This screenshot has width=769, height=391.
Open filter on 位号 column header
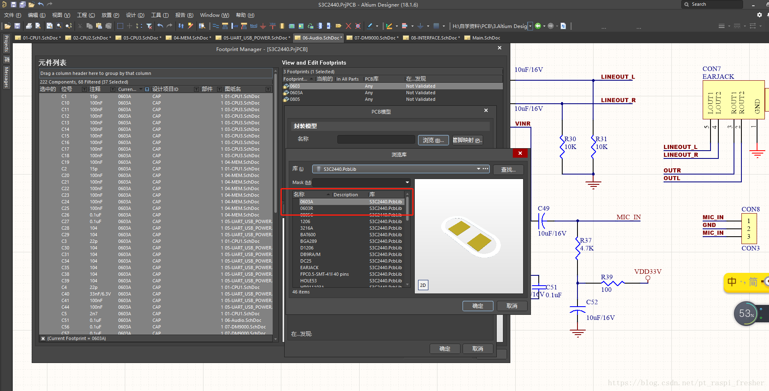click(x=84, y=89)
